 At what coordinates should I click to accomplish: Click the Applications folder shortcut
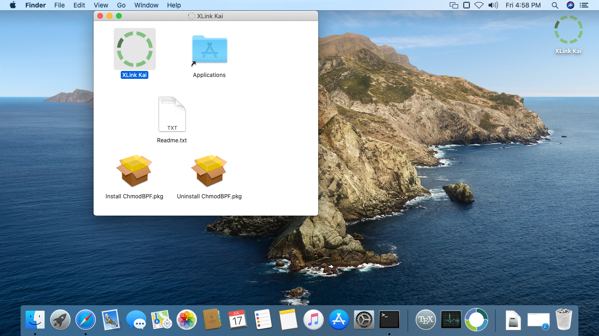pos(209,49)
